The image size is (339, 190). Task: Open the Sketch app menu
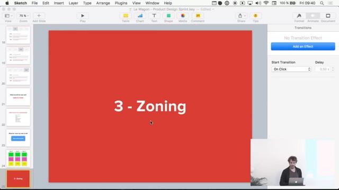point(21,3)
